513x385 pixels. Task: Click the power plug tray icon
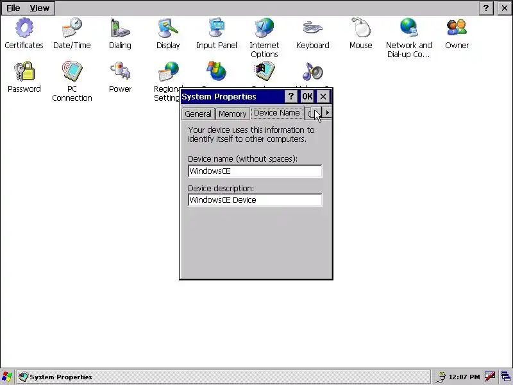tap(441, 377)
